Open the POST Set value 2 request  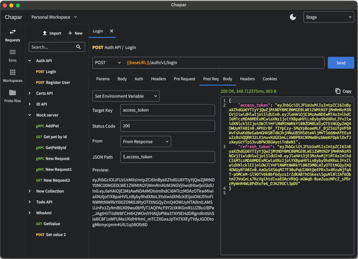(51, 234)
